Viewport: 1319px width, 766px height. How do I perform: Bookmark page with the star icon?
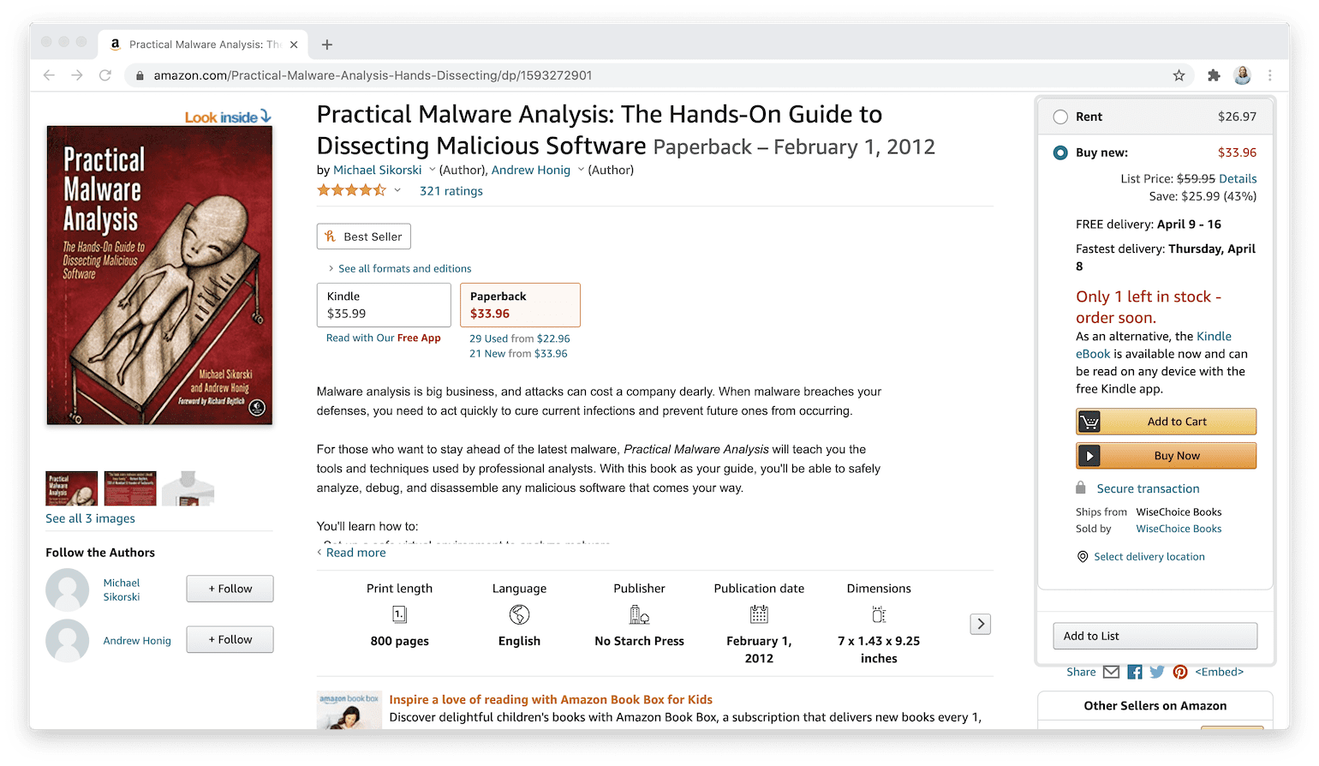1179,75
